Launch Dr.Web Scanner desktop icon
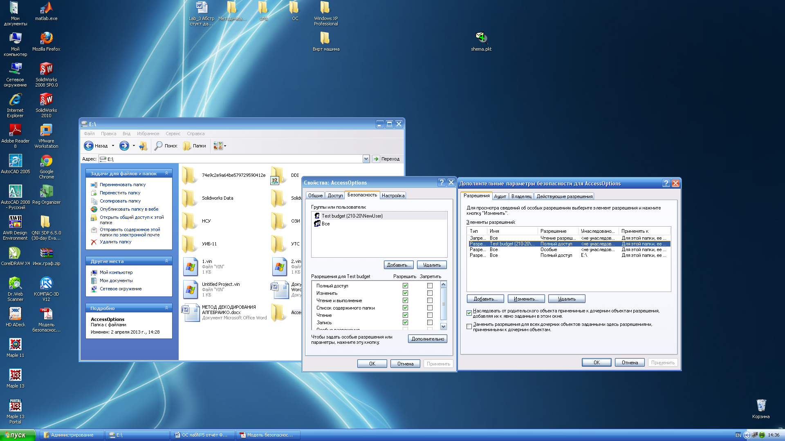 [15, 289]
